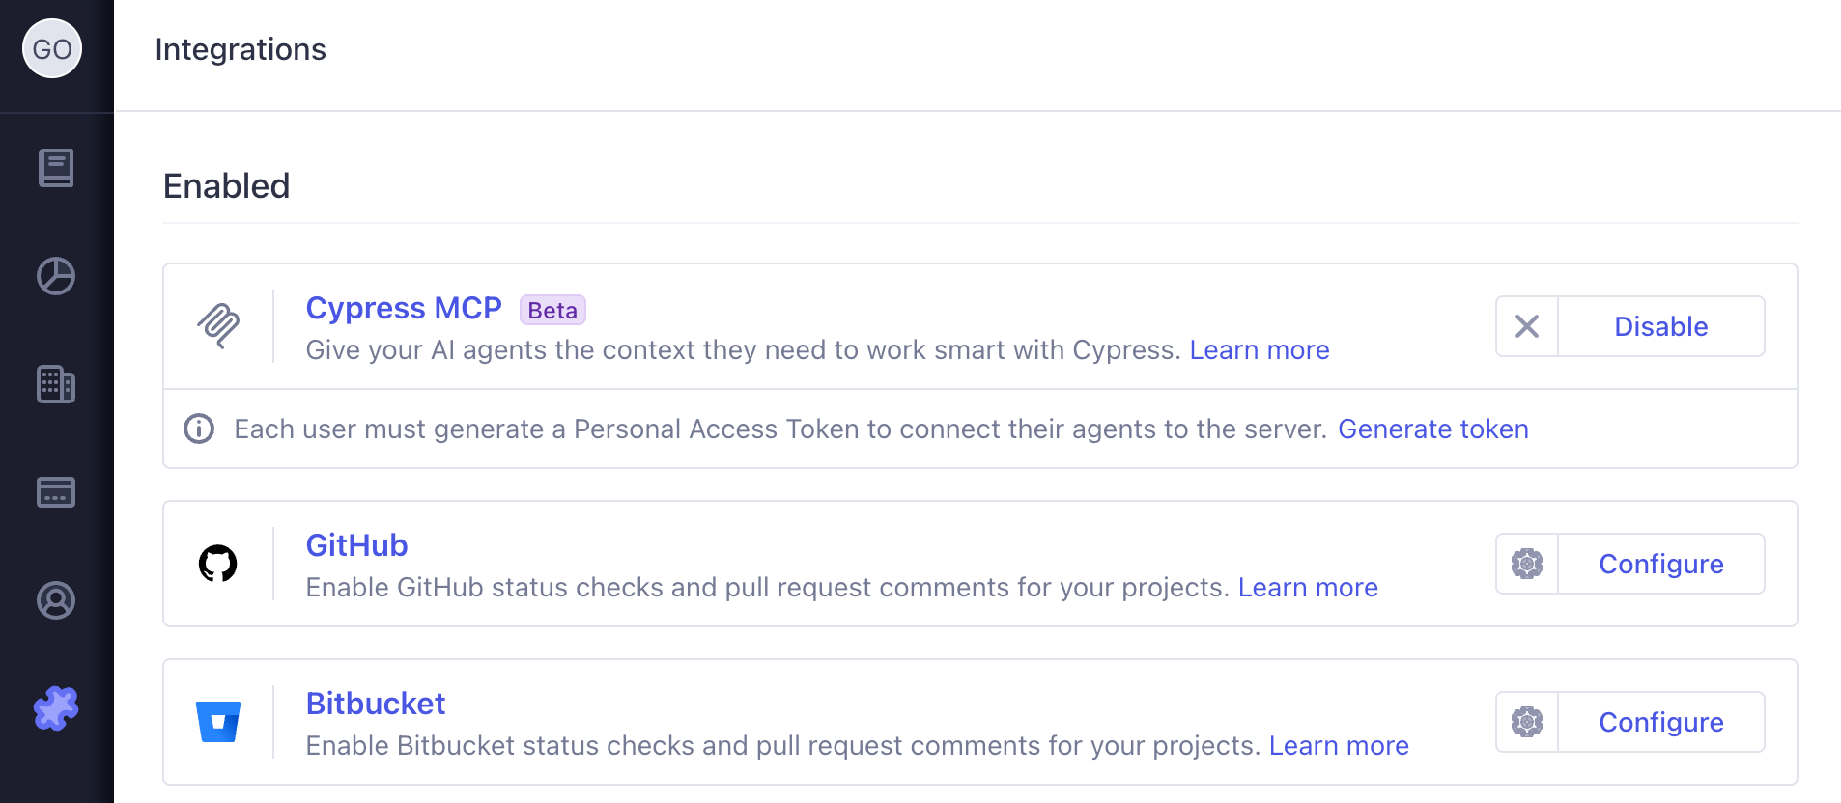Open the analytics pie chart icon
1841x803 pixels.
(56, 276)
